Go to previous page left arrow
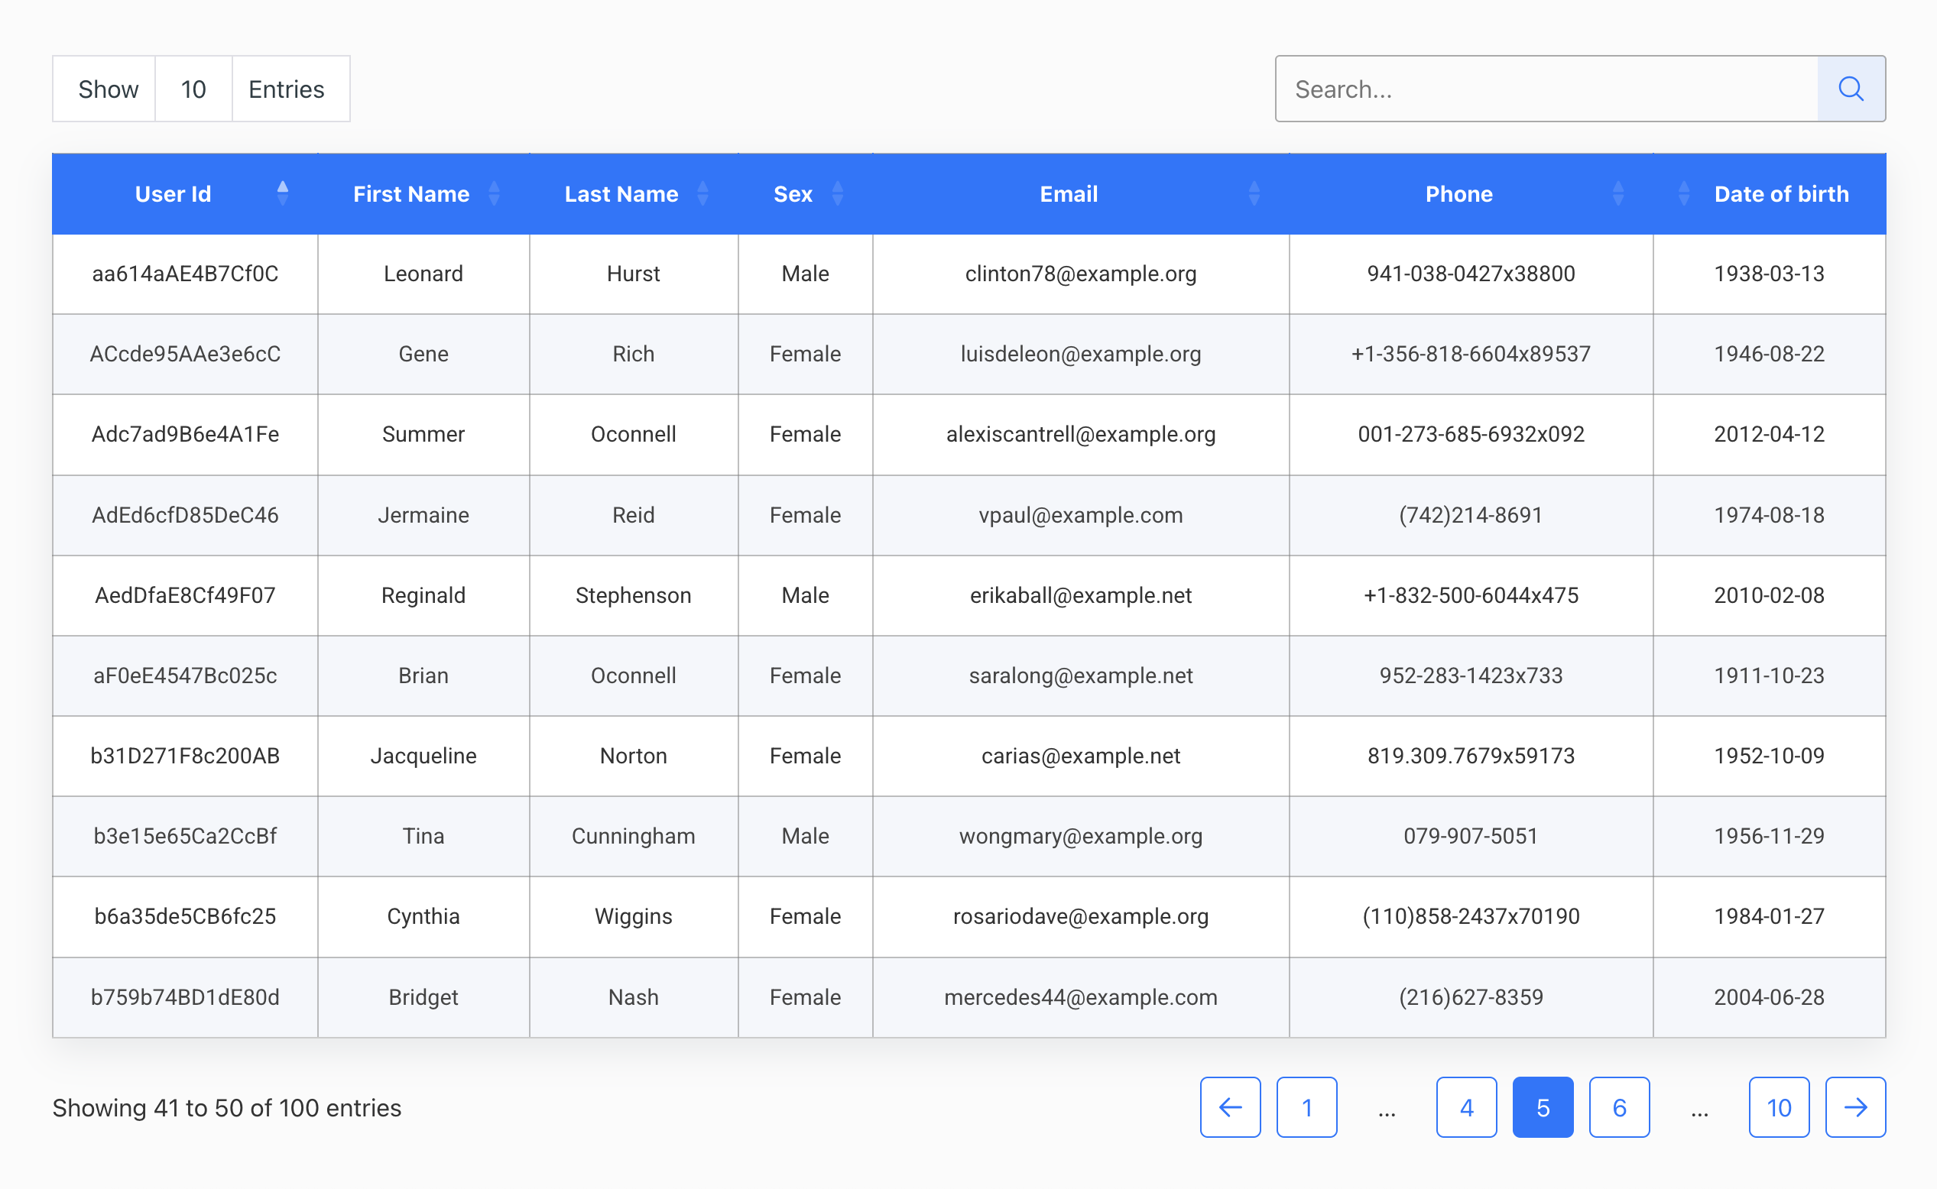 click(1230, 1107)
